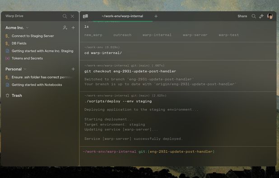Click the warp-server directory in ls output
Image resolution: width=279 pixels, height=178 pixels.
point(195,35)
